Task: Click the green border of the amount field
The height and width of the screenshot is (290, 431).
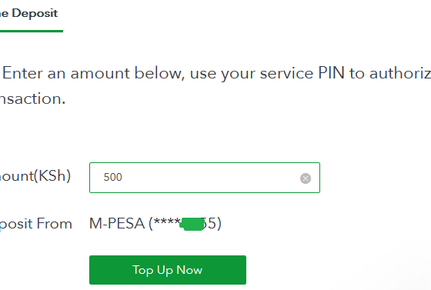Action: pos(205,163)
